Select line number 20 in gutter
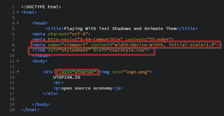Viewport: 224px width, 116px height. pos(12,110)
